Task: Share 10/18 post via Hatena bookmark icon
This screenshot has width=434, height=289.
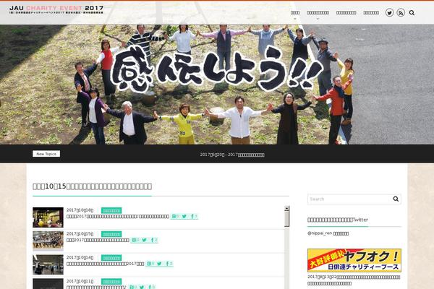Action: coord(176,216)
